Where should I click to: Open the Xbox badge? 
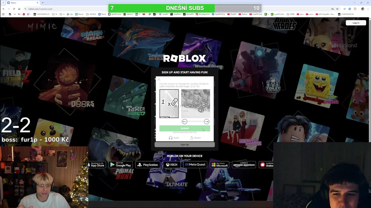click(x=172, y=165)
